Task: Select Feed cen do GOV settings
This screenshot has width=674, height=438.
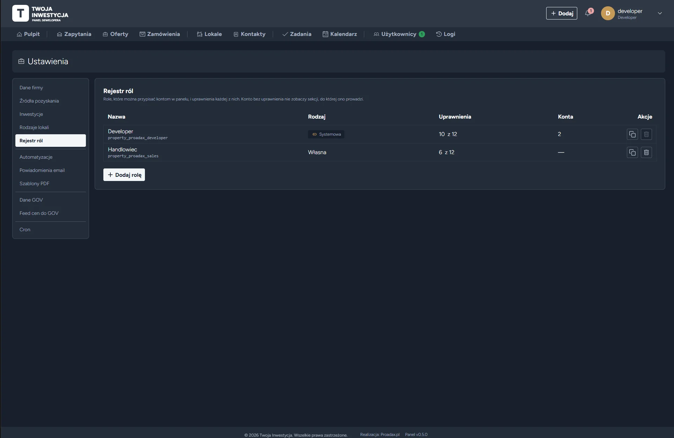Action: click(x=51, y=213)
